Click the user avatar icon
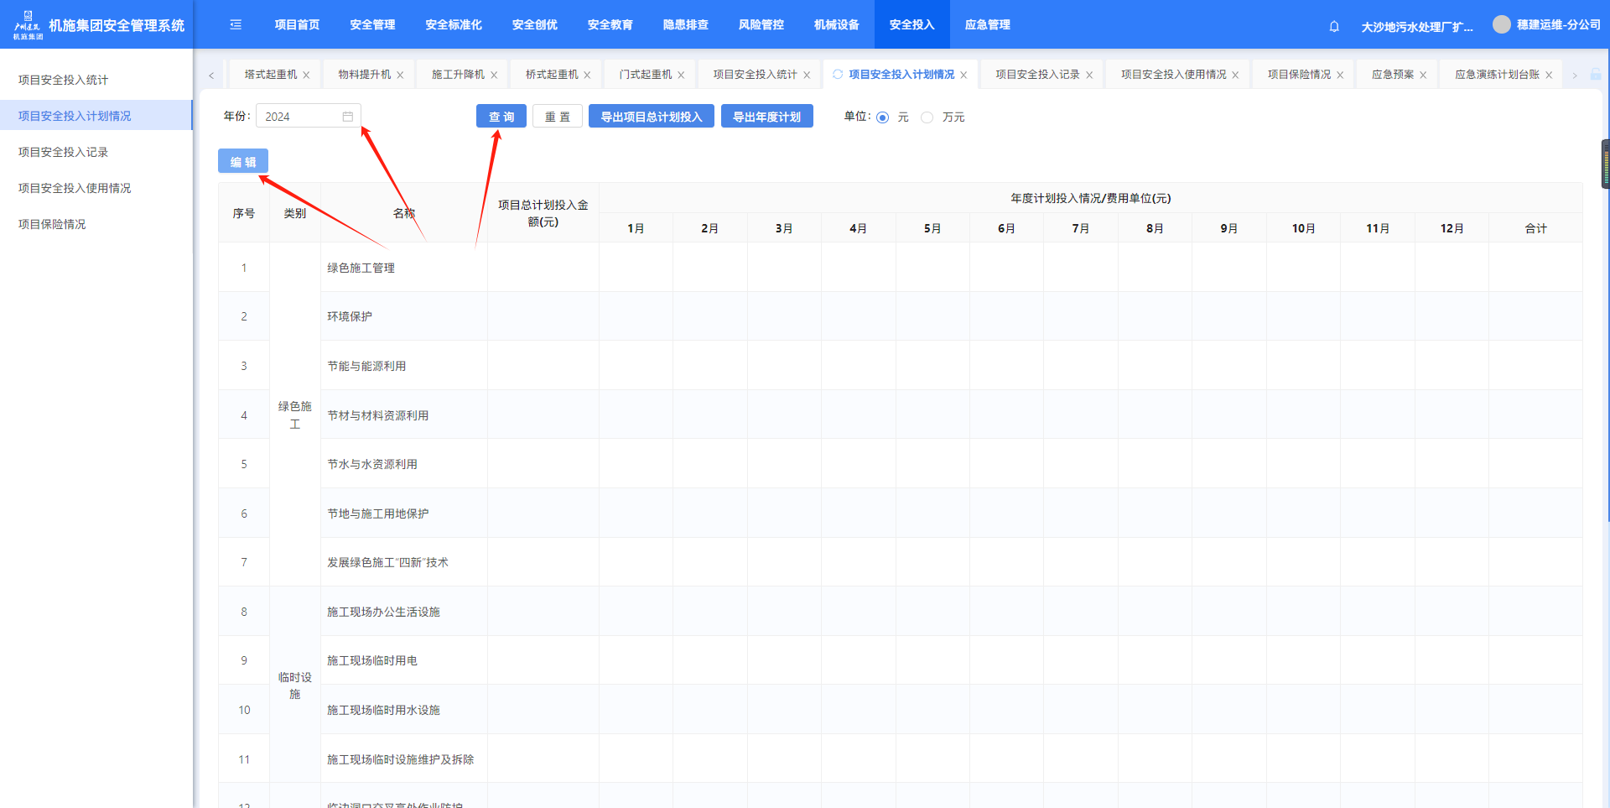Image resolution: width=1610 pixels, height=808 pixels. pos(1501,25)
